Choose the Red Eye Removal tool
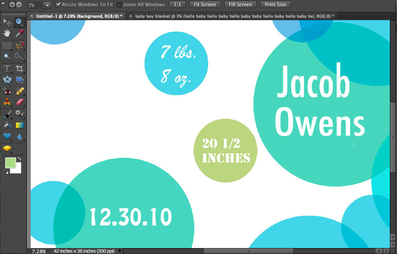Viewport: 397px width, 254px height. 7,91
